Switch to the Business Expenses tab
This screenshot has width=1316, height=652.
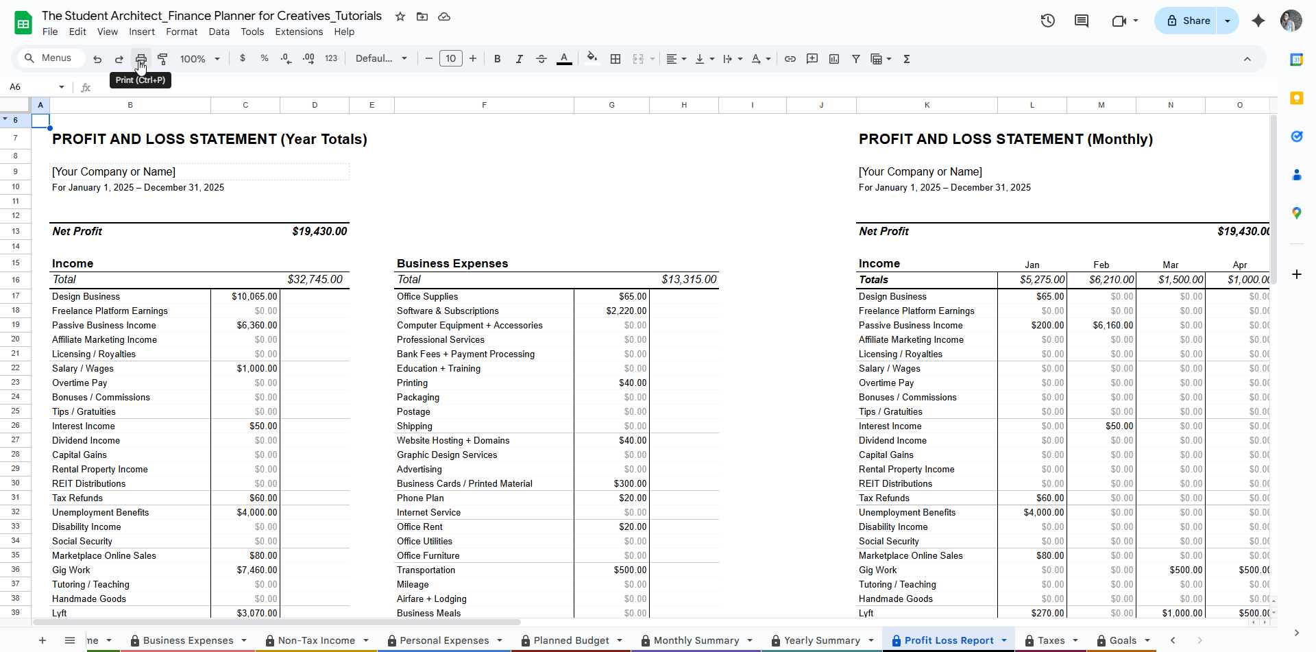(188, 640)
